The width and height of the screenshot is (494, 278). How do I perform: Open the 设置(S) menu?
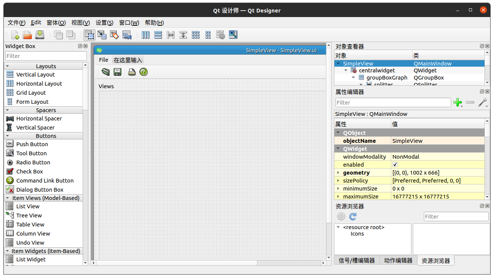coord(104,23)
